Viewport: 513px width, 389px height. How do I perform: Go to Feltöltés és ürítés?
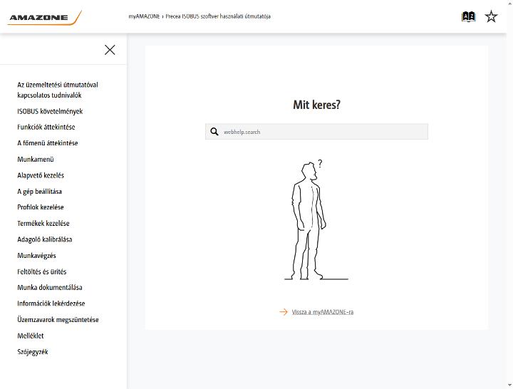point(42,271)
